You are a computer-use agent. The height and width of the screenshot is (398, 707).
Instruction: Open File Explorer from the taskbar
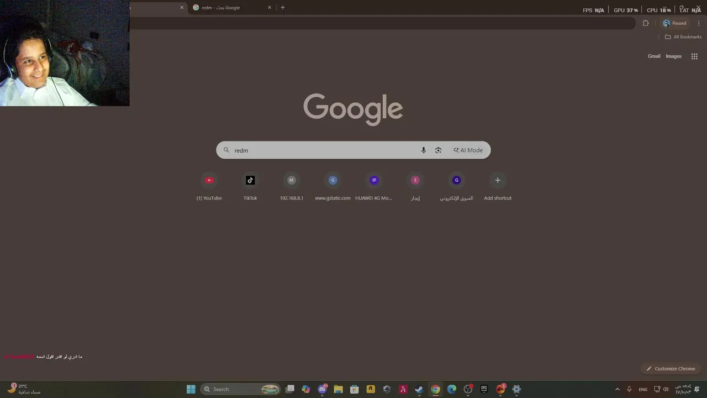click(x=338, y=389)
